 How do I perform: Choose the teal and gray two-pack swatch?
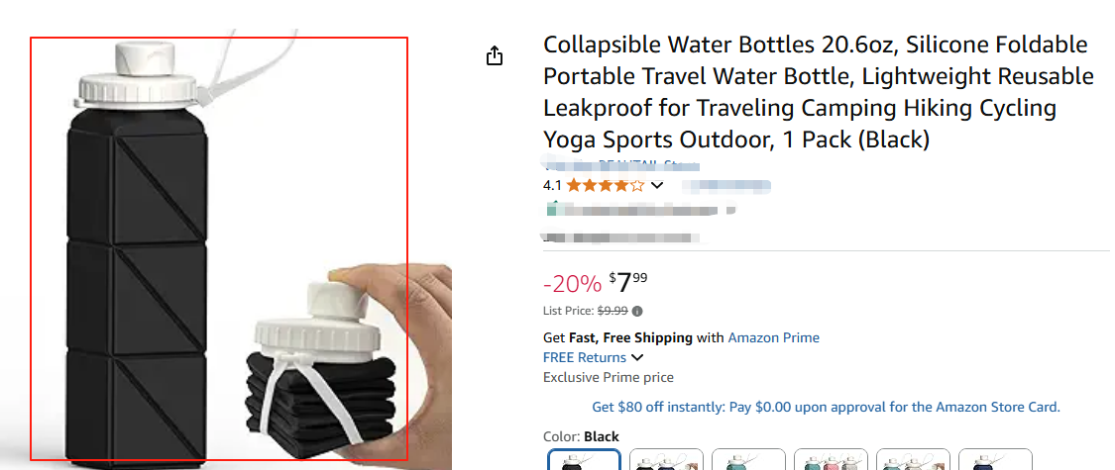tap(913, 460)
